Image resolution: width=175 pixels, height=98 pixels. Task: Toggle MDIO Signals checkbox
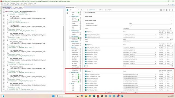(86, 32)
